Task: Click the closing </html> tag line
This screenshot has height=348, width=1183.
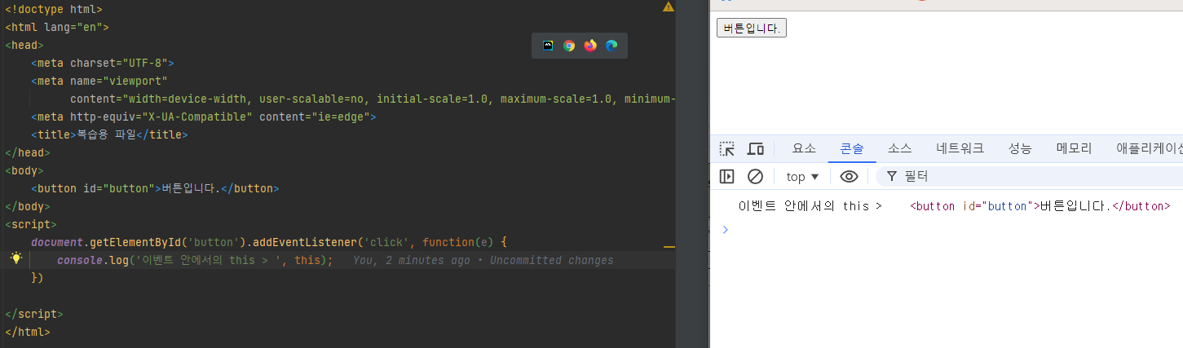Action: (x=28, y=332)
